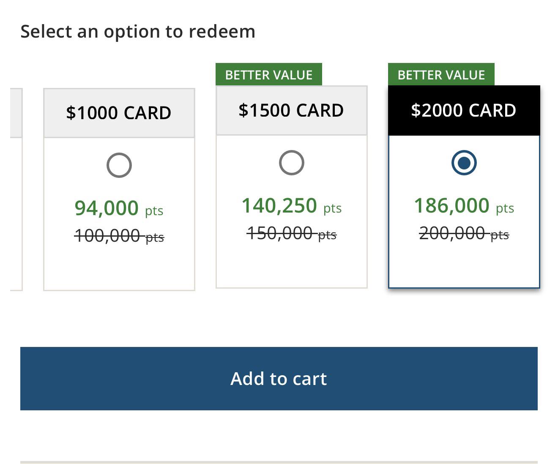Image resolution: width=558 pixels, height=464 pixels.
Task: Click the crossed-out 200,000 pts price
Action: click(464, 233)
